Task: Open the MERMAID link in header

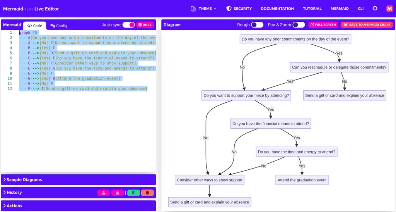Action: (x=340, y=9)
